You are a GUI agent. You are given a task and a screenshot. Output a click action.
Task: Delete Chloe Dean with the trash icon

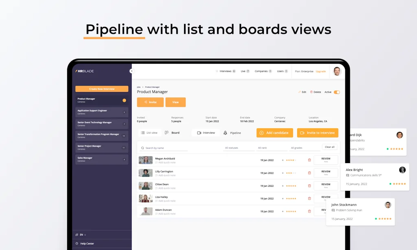pyautogui.click(x=309, y=186)
